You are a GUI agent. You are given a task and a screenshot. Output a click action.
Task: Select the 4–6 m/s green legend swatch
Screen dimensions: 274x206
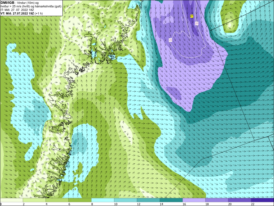pos(57,200)
